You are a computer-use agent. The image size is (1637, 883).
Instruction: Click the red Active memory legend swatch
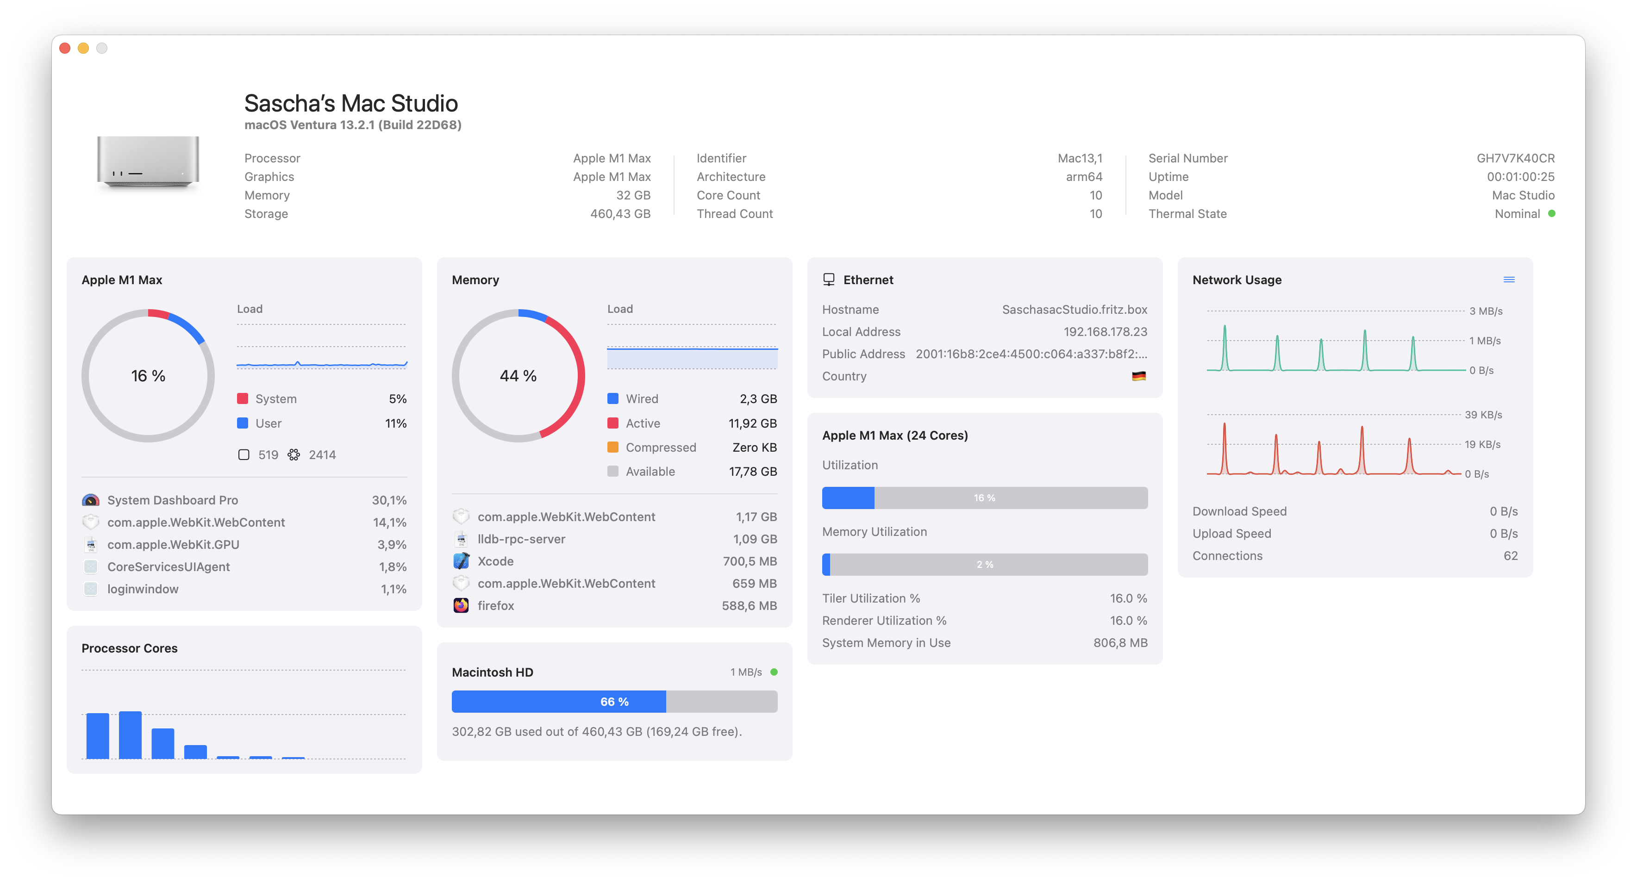[x=612, y=423]
